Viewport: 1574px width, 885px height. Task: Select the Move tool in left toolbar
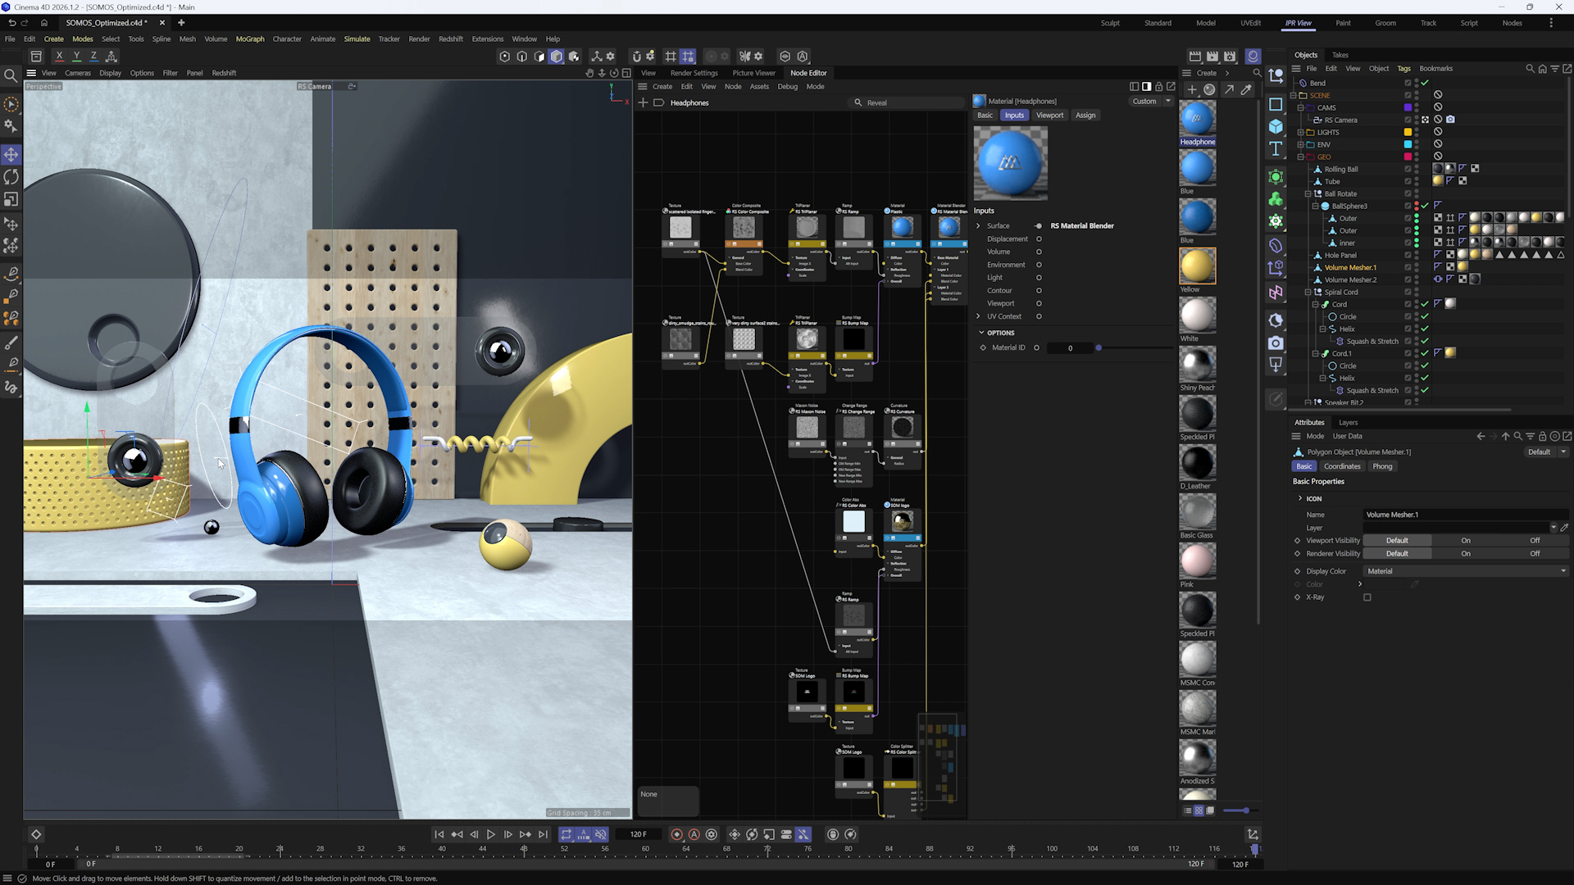pyautogui.click(x=11, y=154)
